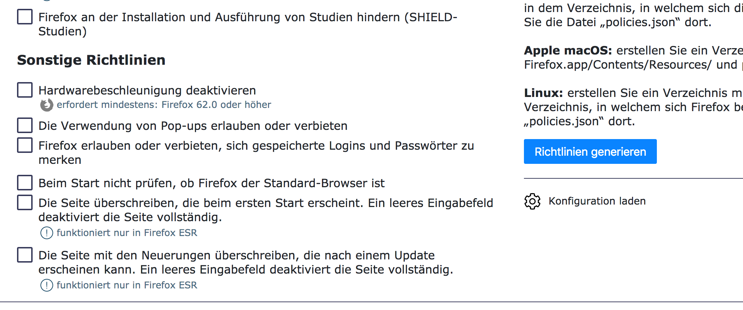
Task: Enable the SHIELD-Studien blocking checkbox
Action: pyautogui.click(x=25, y=17)
